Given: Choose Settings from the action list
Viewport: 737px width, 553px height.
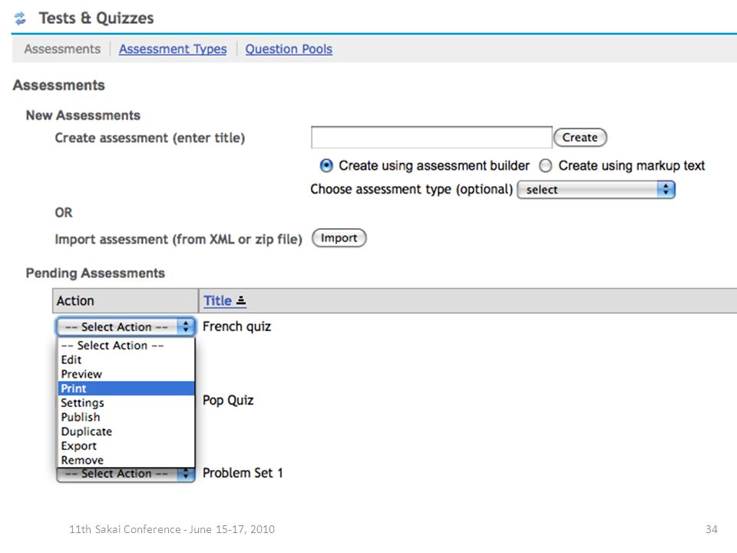Looking at the screenshot, I should pos(126,403).
